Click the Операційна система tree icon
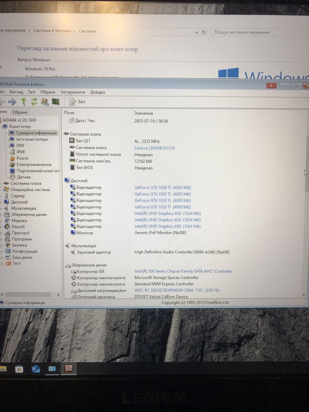Screen dimensions: 309x412 6,190
